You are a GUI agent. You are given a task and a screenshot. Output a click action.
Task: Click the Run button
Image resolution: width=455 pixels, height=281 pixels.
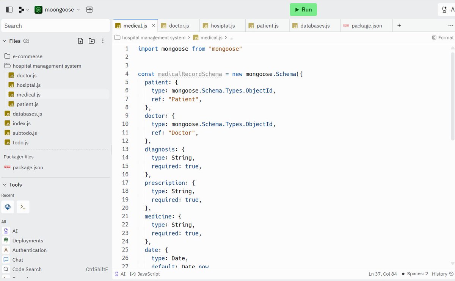(303, 9)
